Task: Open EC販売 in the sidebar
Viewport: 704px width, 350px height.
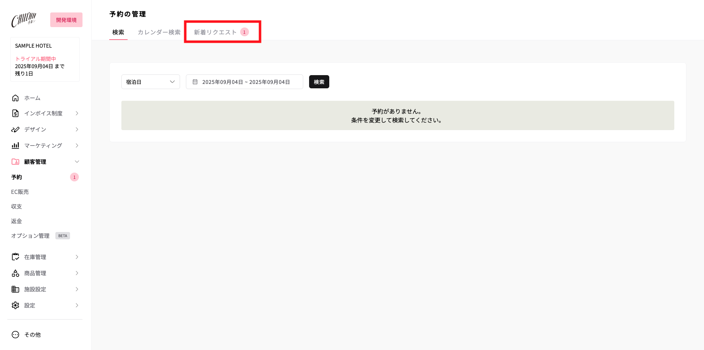Action: (x=20, y=192)
